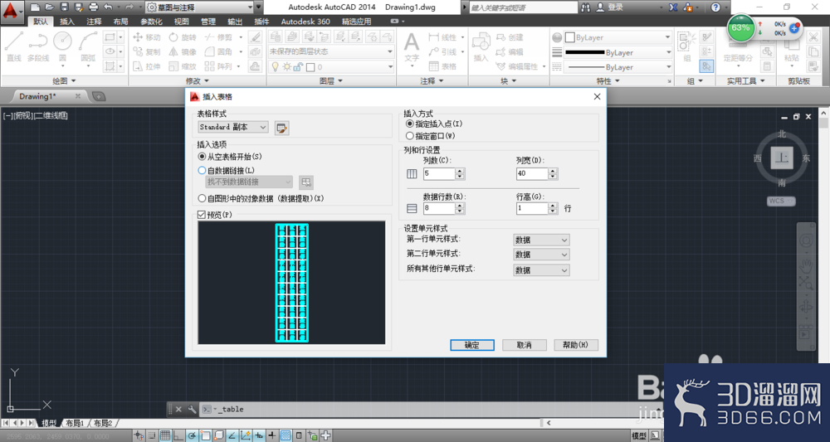Open the Standard 副本 table style dropdown

233,128
